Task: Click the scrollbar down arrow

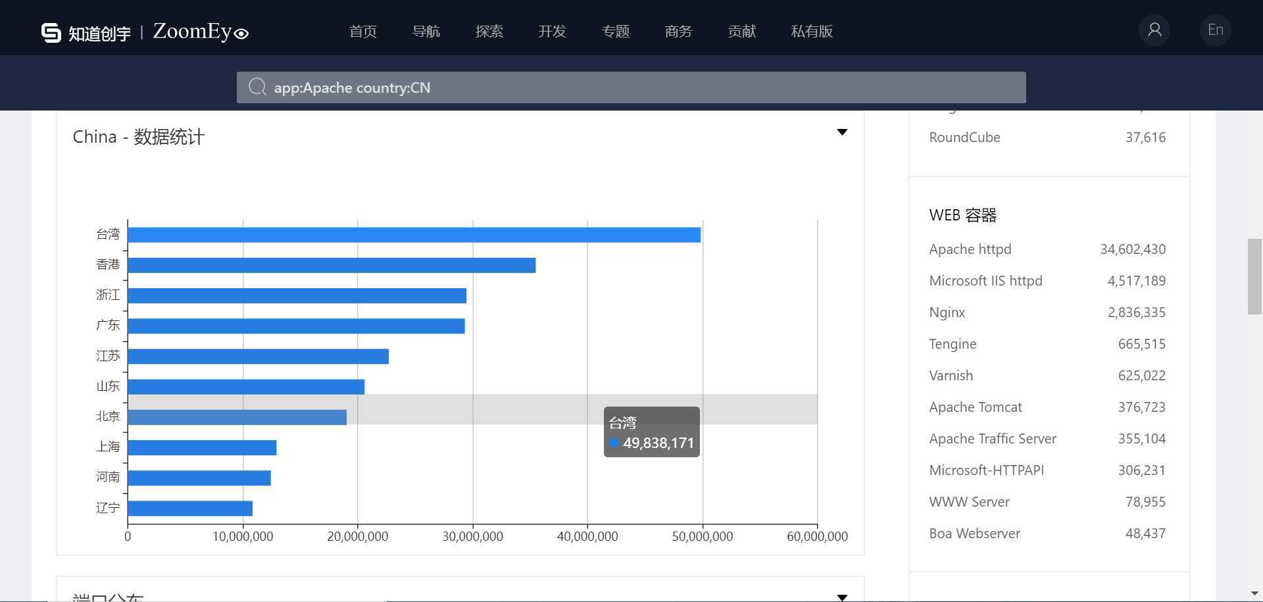Action: point(1254,594)
